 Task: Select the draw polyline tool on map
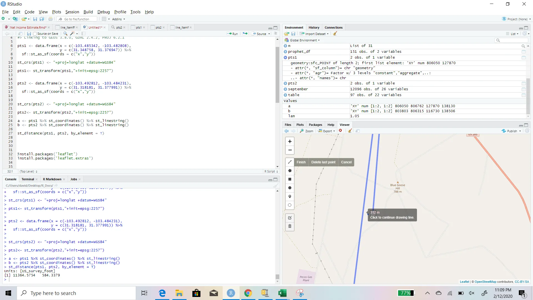(x=290, y=162)
